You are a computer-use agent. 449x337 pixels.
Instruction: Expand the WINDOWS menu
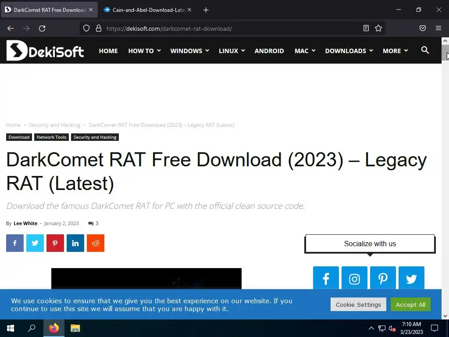(x=189, y=51)
